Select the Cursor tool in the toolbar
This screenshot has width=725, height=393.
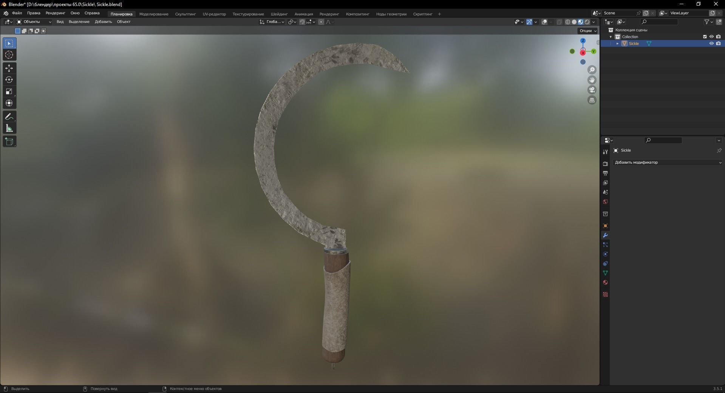coord(9,55)
